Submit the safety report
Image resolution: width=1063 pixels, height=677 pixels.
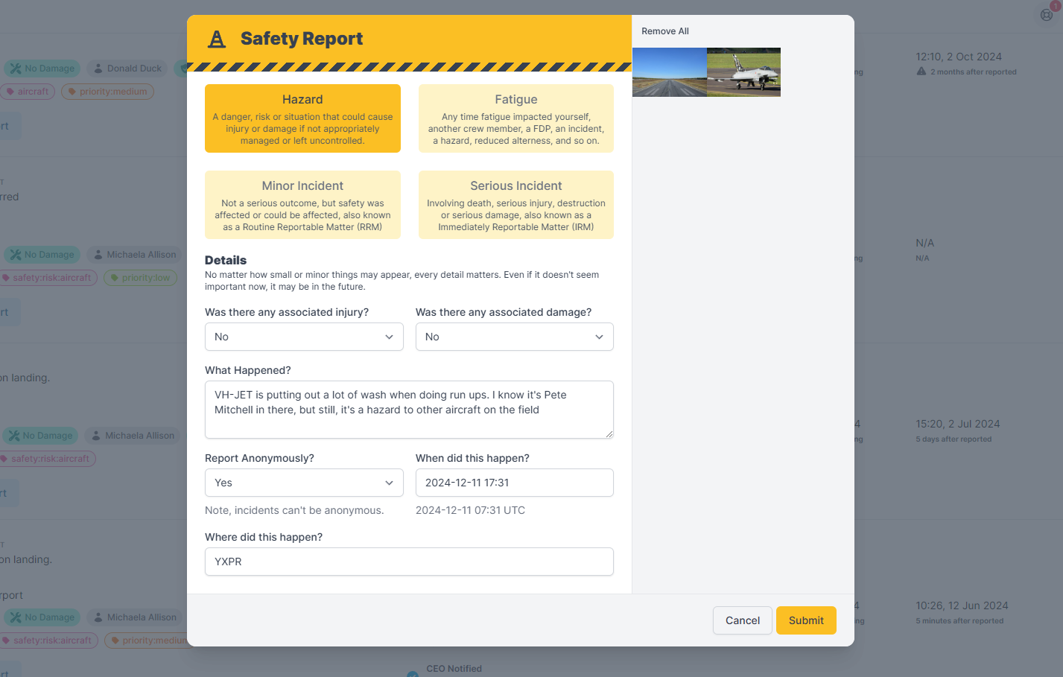(806, 620)
